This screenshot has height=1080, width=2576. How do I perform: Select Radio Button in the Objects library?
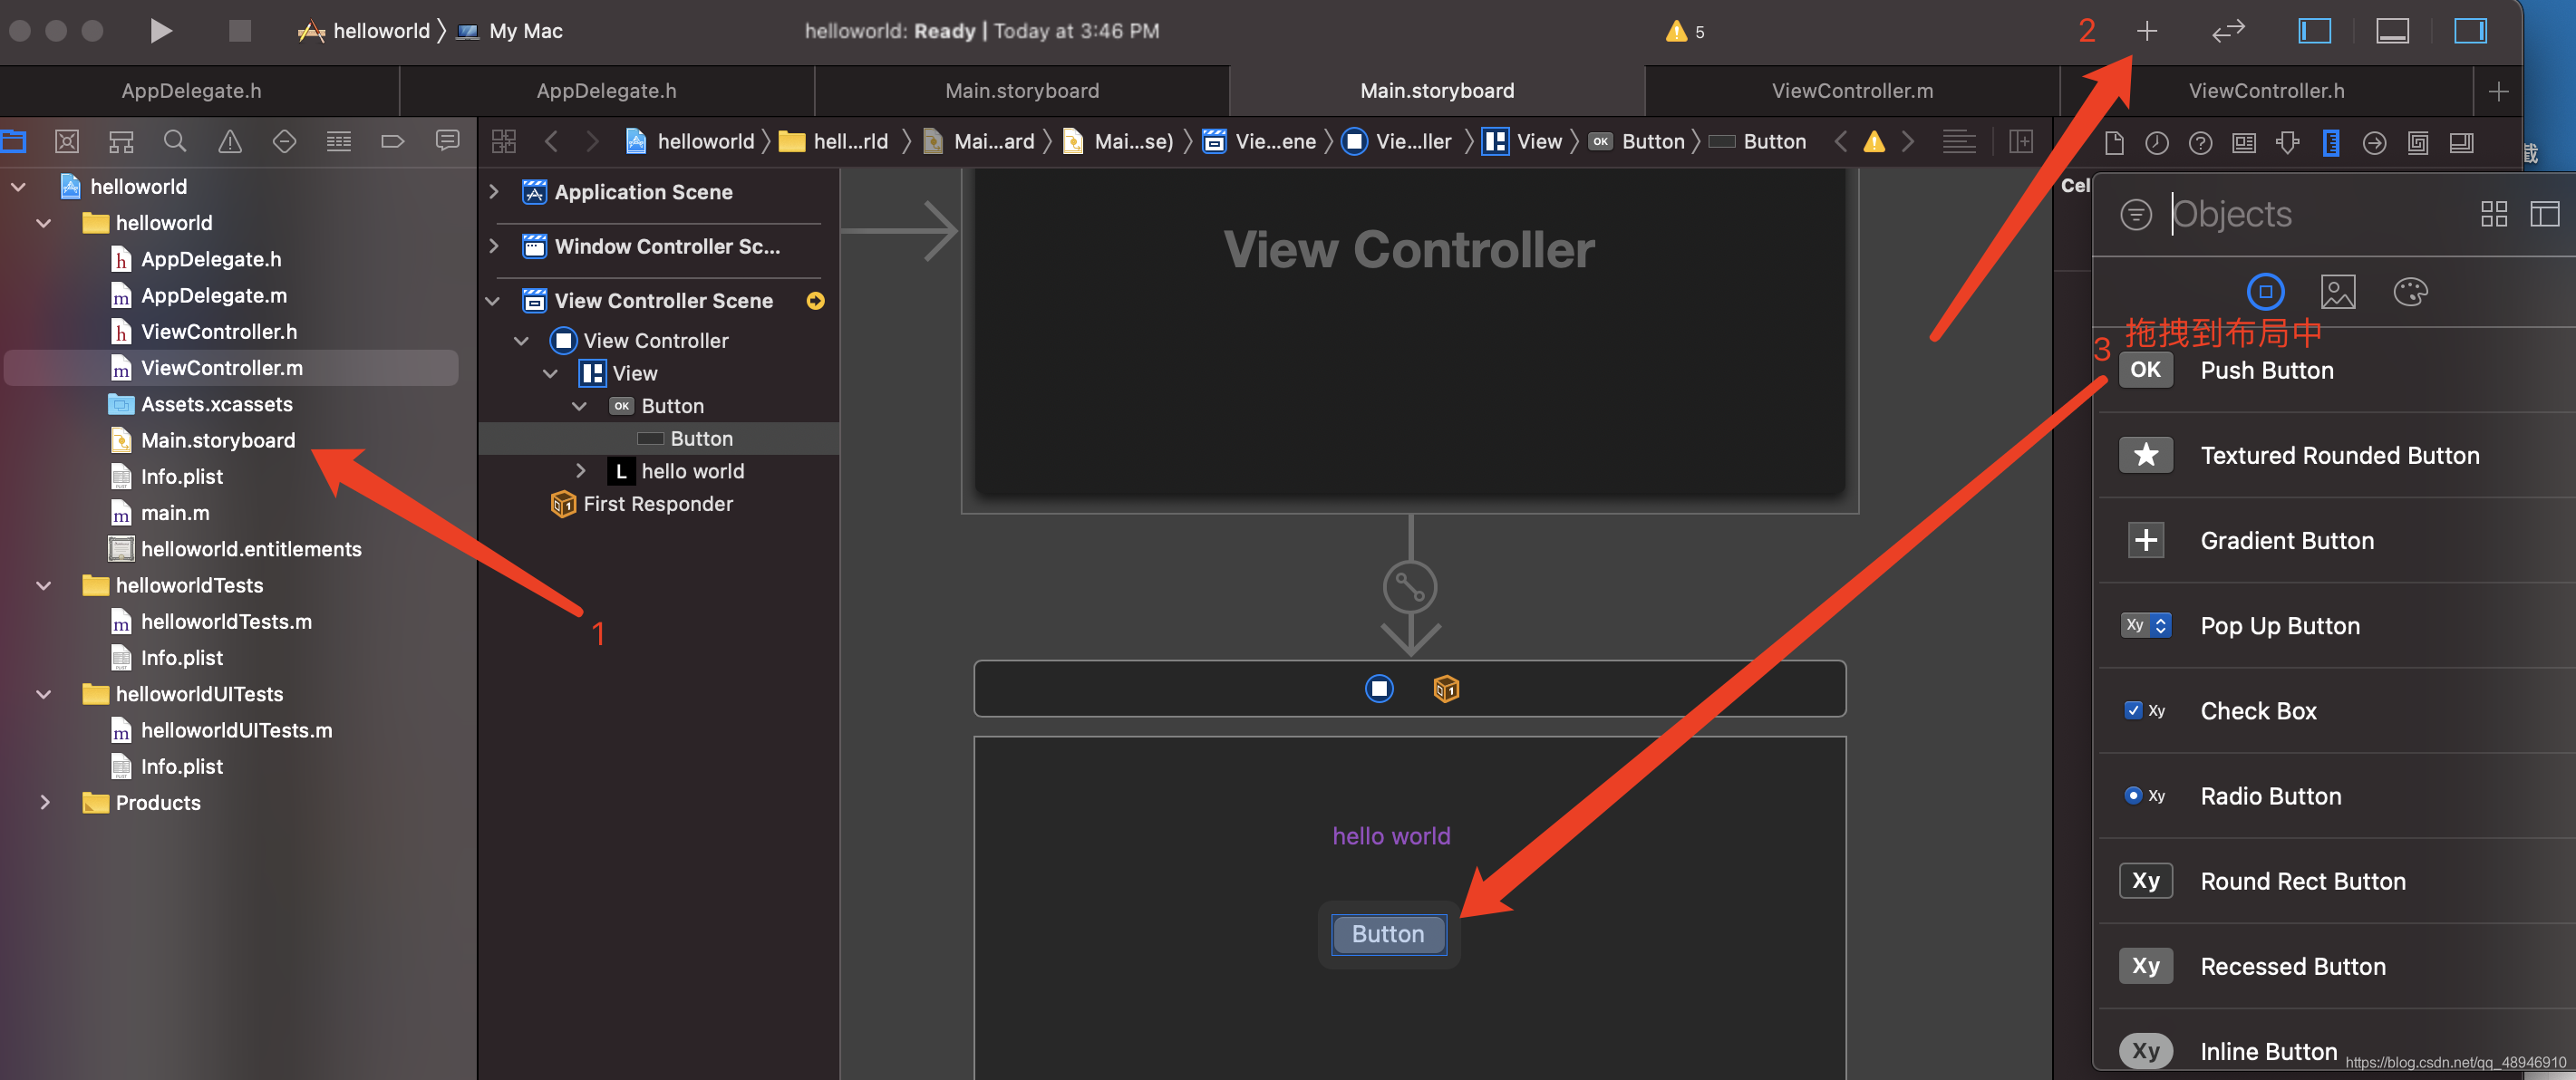point(2335,796)
